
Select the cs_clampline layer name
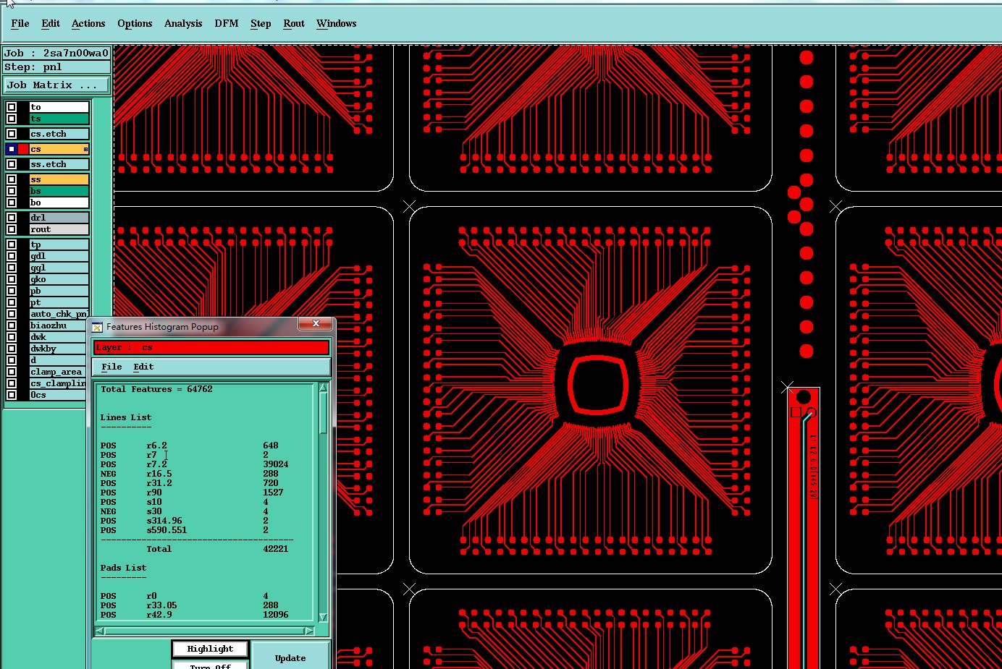[x=59, y=383]
